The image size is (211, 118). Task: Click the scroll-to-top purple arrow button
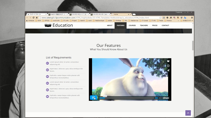tap(188, 113)
